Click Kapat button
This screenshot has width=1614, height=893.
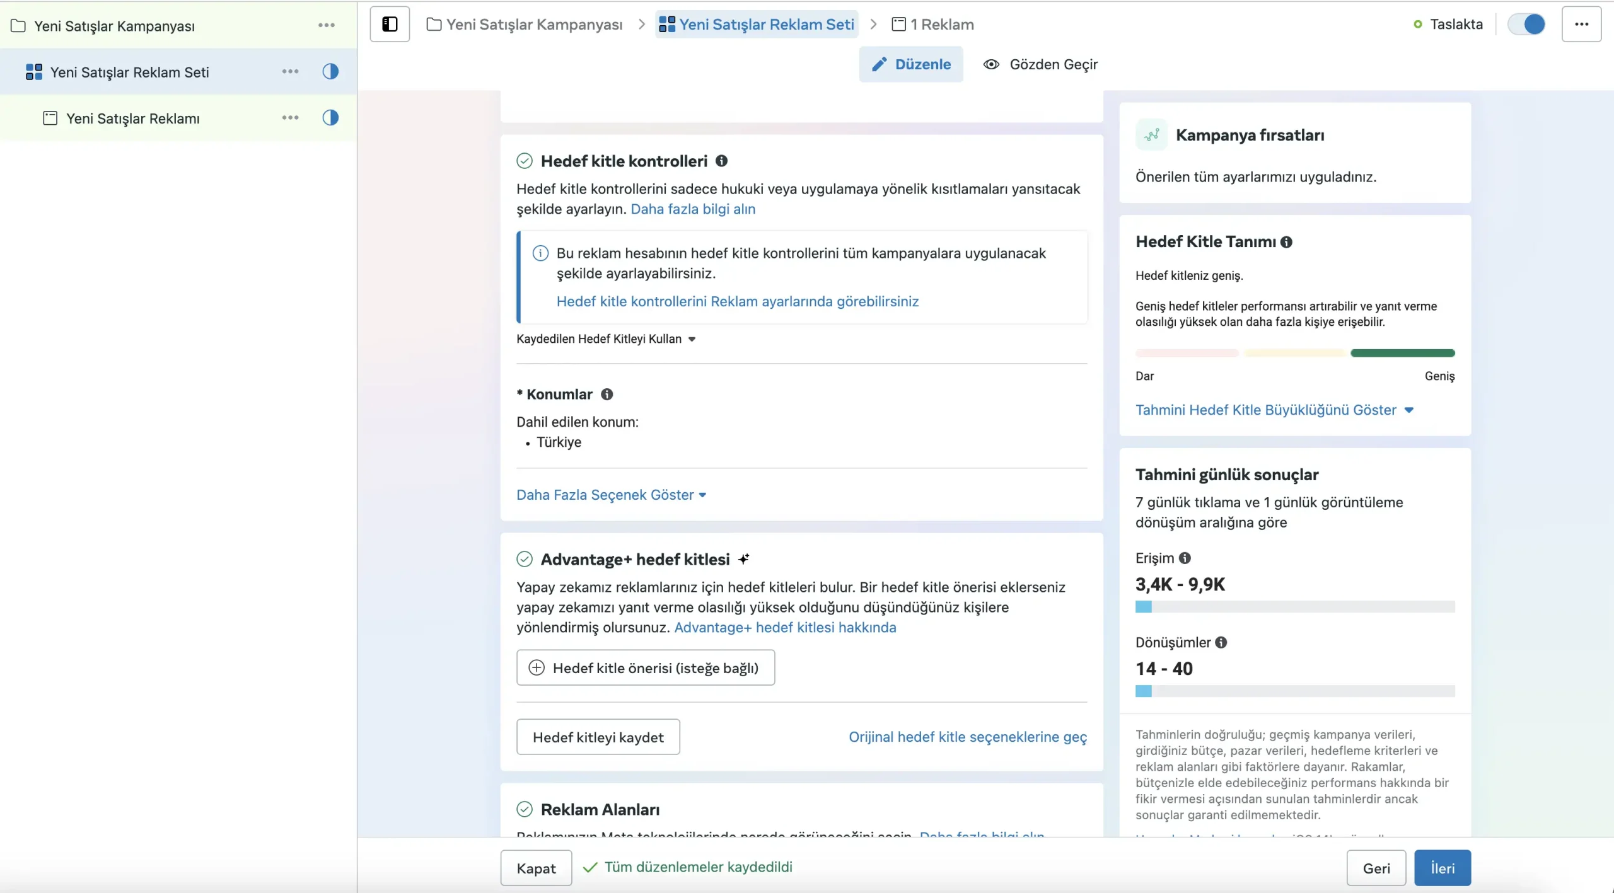click(x=536, y=868)
